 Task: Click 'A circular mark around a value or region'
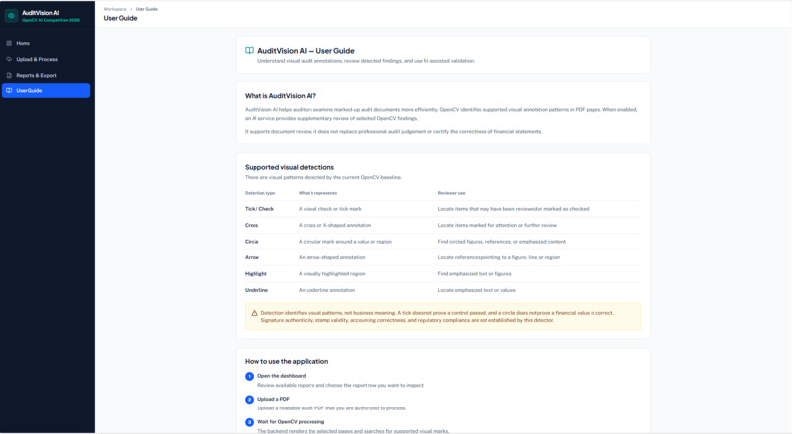[345, 242]
